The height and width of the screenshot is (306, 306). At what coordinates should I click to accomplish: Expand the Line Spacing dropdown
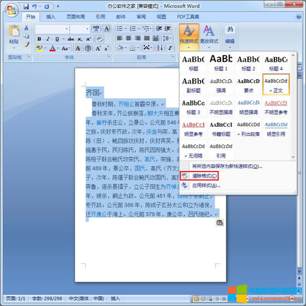tap(167, 38)
